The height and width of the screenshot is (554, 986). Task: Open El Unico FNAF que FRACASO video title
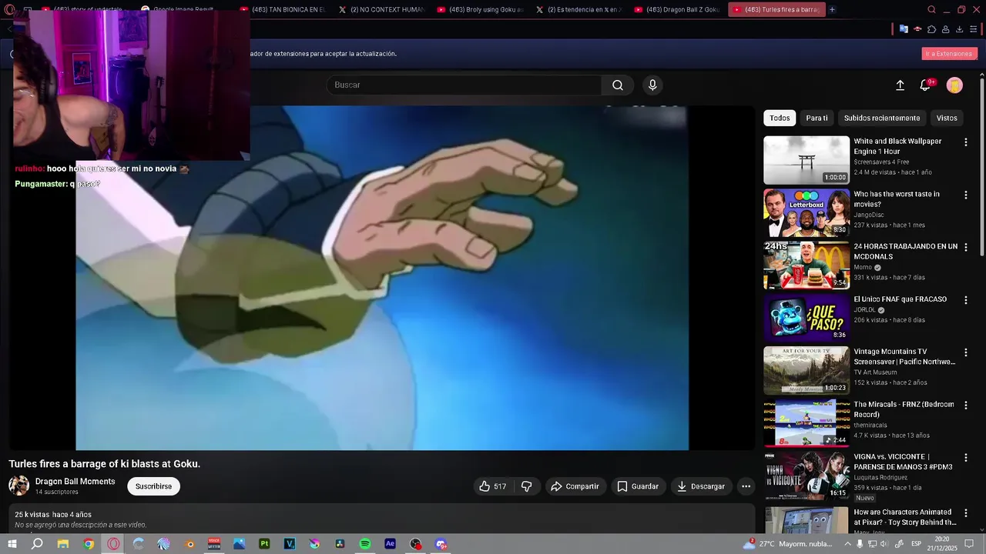[x=900, y=299]
